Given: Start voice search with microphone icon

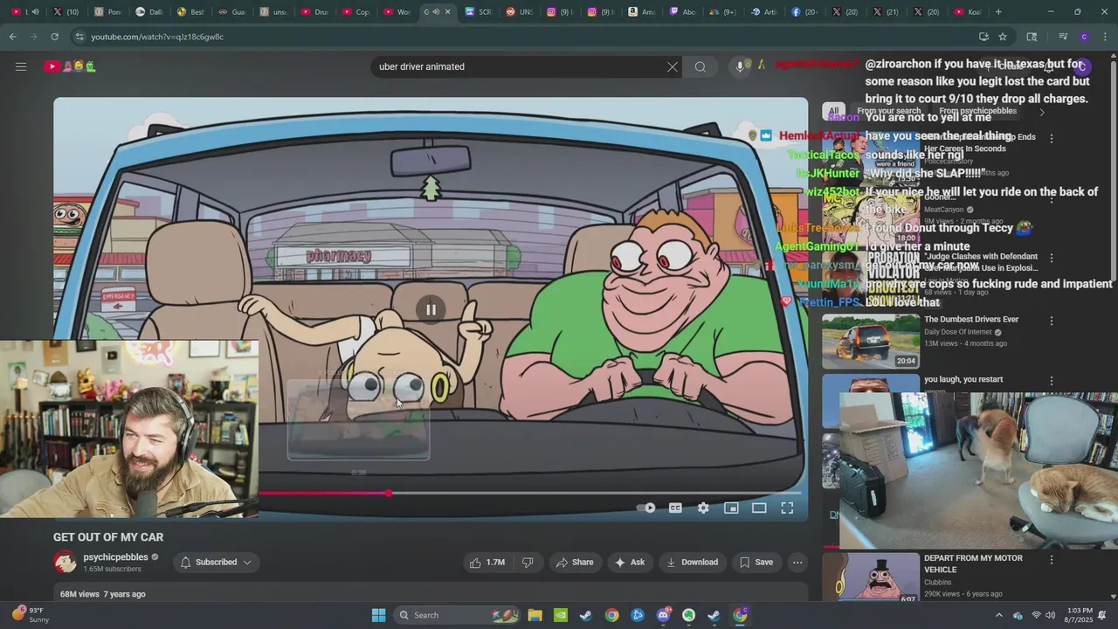Looking at the screenshot, I should (x=740, y=66).
